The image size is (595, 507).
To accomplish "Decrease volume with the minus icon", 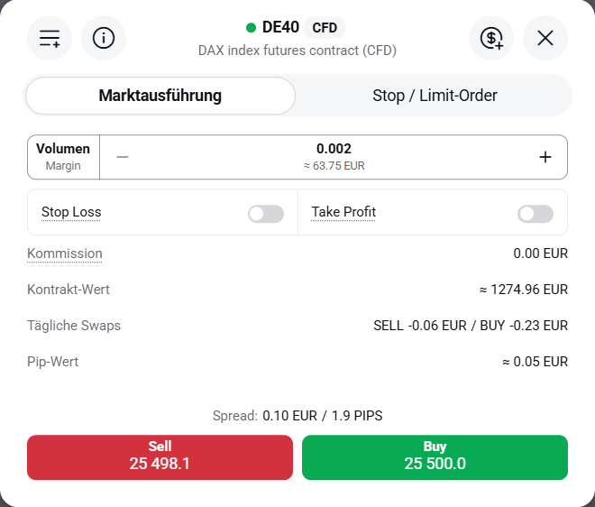I will pos(123,157).
